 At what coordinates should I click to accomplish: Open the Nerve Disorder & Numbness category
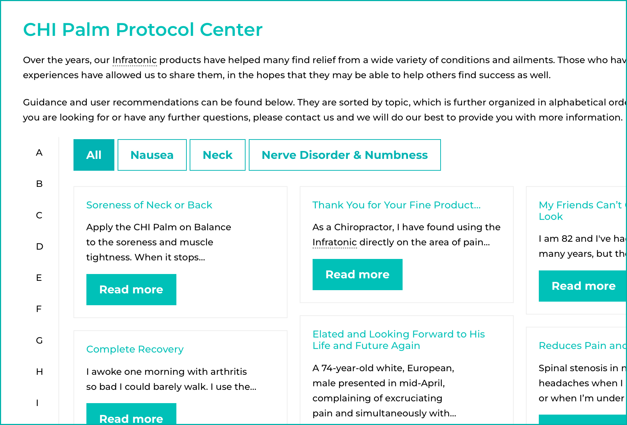pyautogui.click(x=345, y=155)
